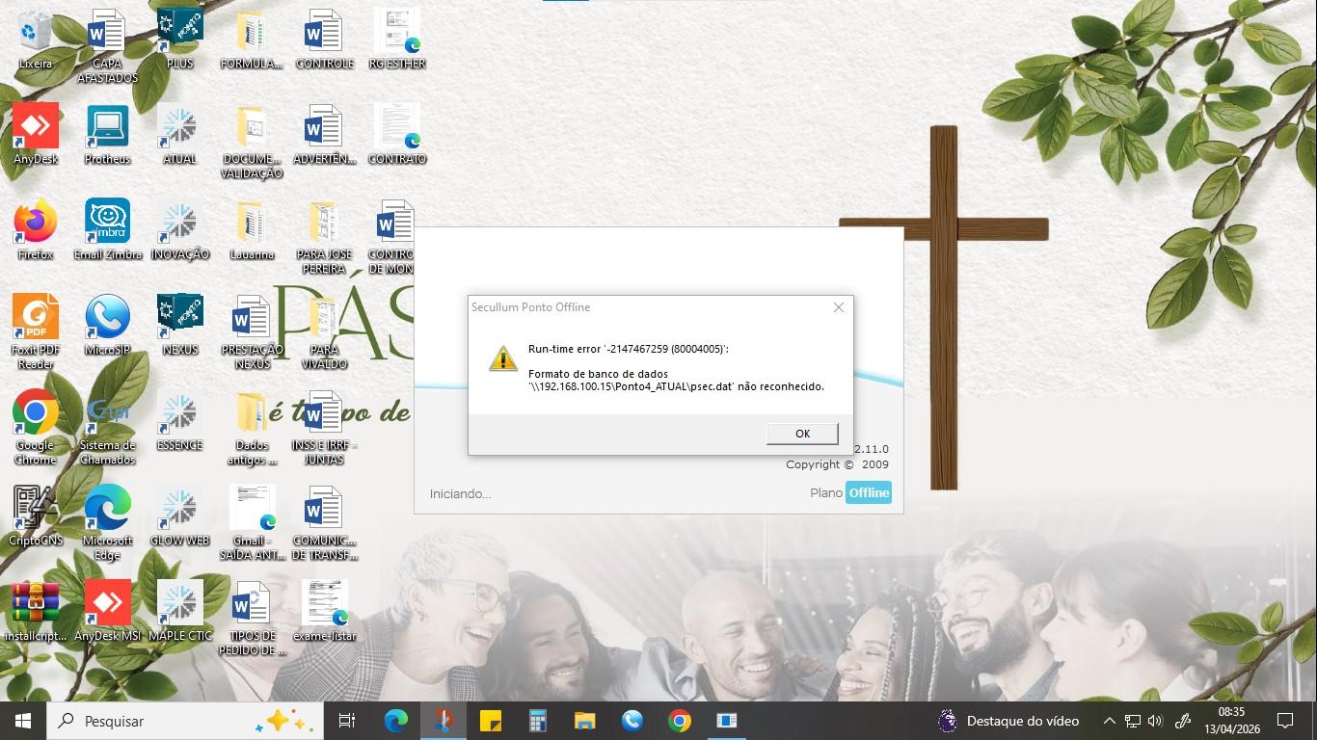Screen dimensions: 1317x740
Task: Select the Foxit PDF Reader icon
Action: [36, 331]
